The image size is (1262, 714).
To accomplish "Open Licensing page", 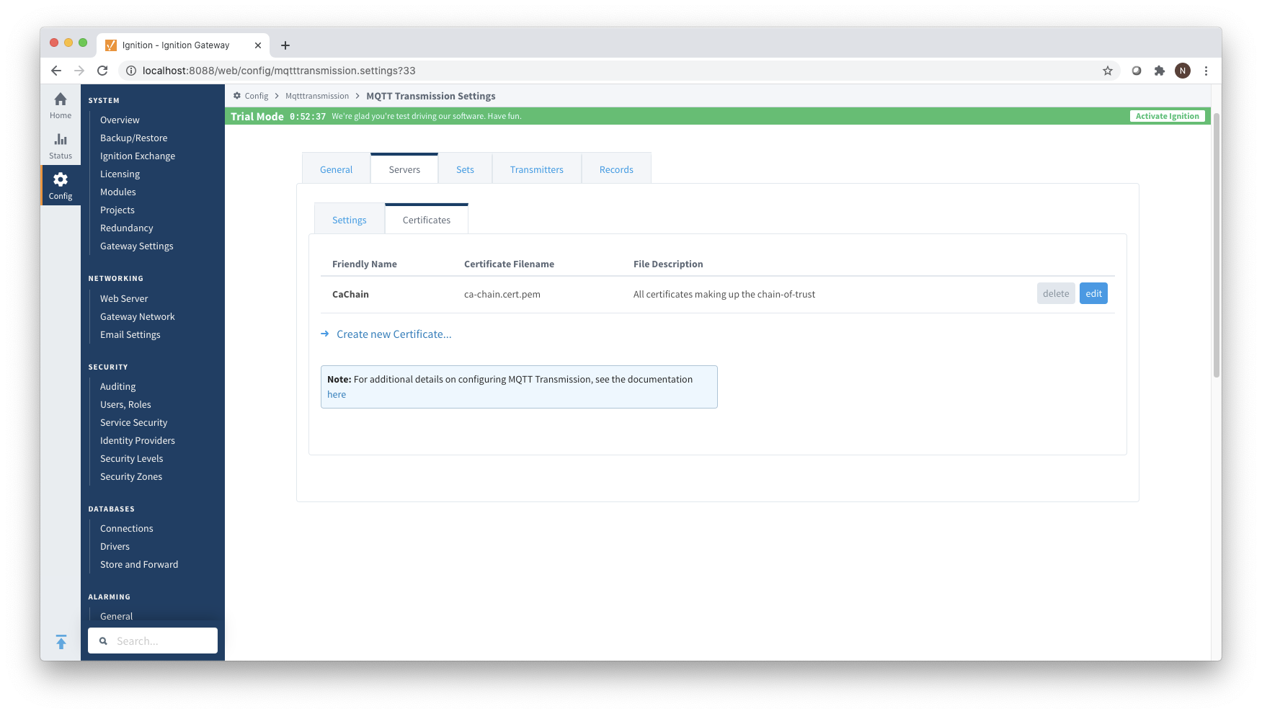I will tap(120, 174).
